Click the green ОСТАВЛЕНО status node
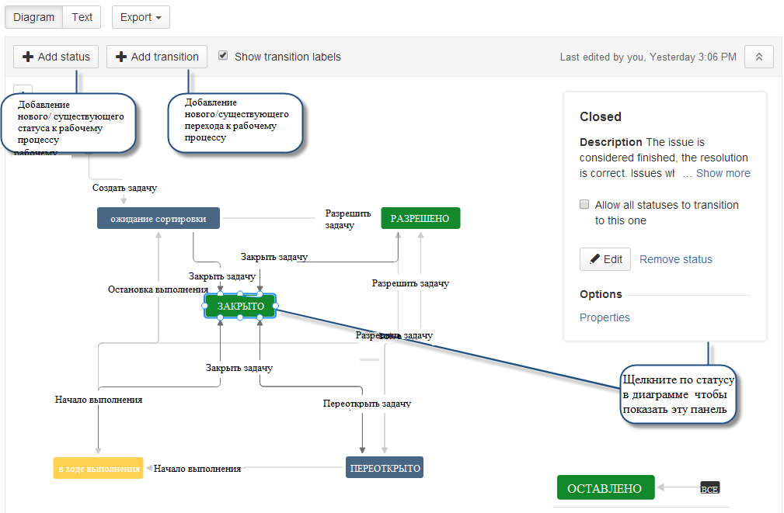 (x=605, y=488)
